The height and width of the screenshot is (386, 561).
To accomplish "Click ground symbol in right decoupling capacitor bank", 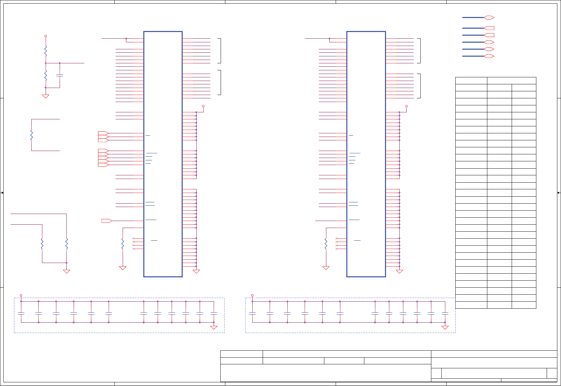I will click(x=445, y=327).
